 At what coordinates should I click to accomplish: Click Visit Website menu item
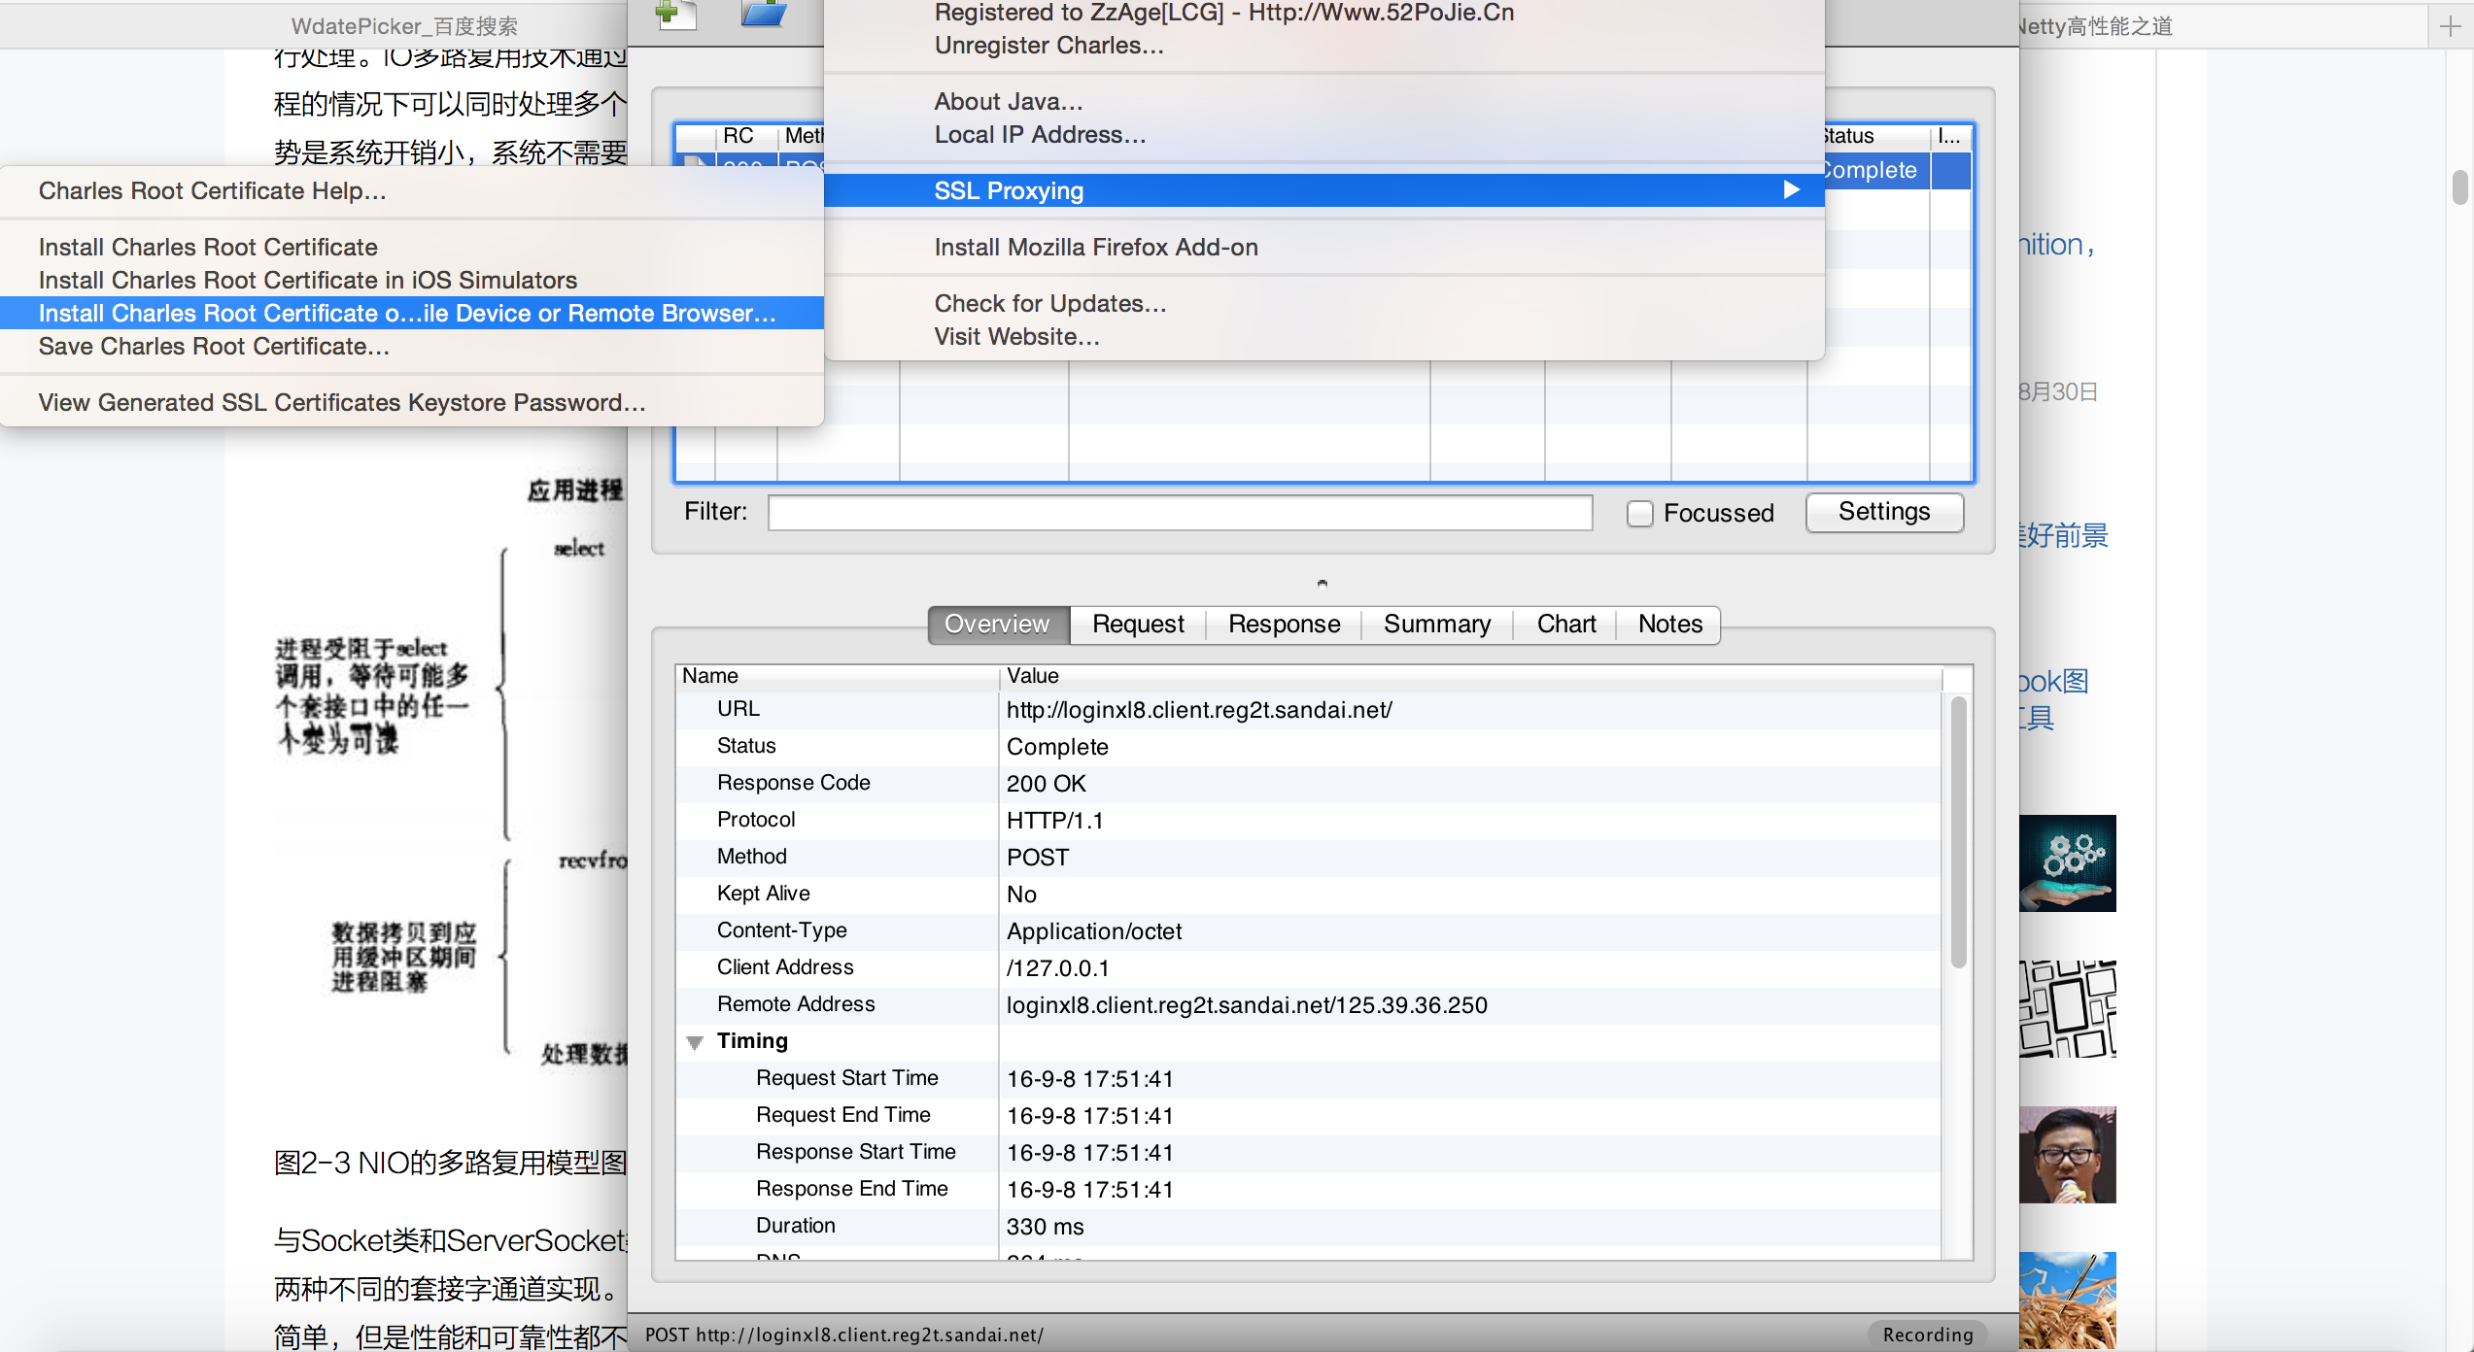point(1015,338)
